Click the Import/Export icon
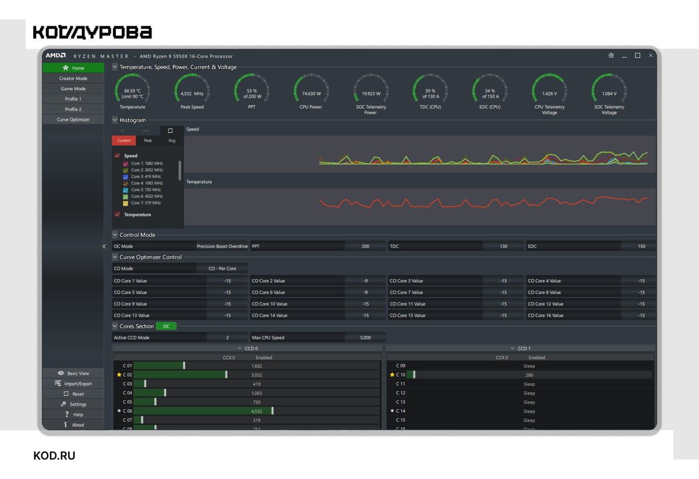Screen dimensions: 699x479 click(58, 384)
